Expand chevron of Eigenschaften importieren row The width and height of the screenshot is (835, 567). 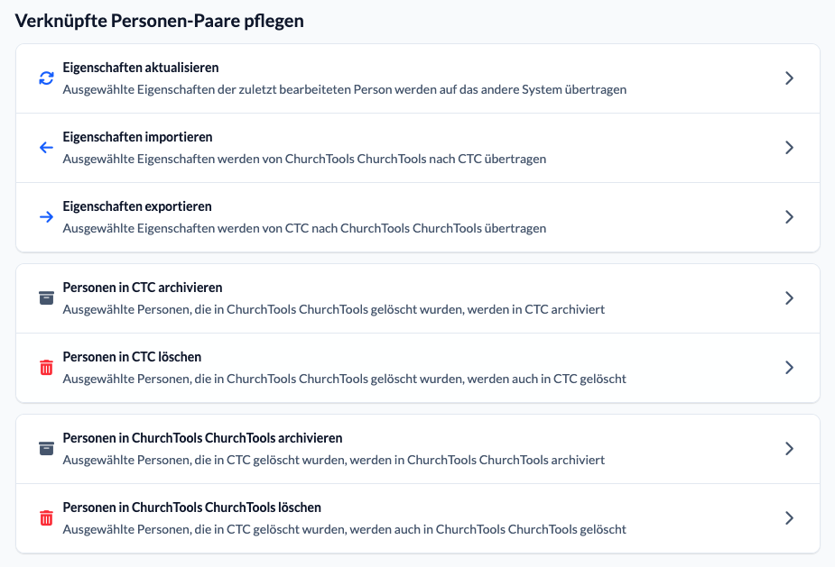[789, 148]
